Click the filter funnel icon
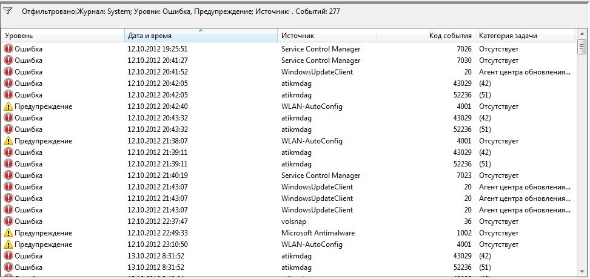 (8, 11)
